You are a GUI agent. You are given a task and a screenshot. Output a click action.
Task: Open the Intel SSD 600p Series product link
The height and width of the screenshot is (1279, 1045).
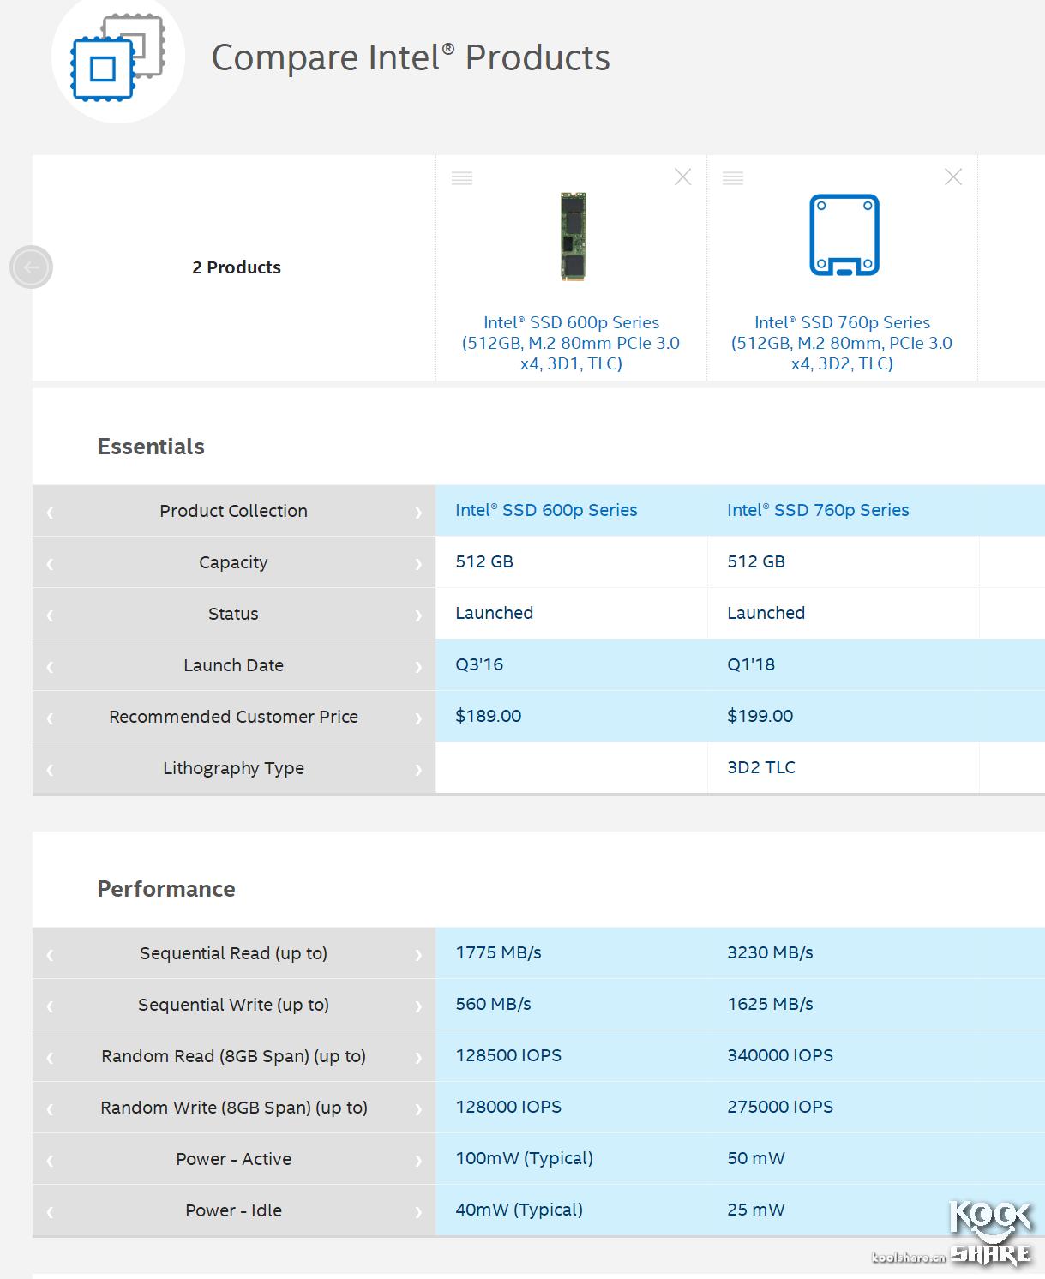click(x=571, y=342)
